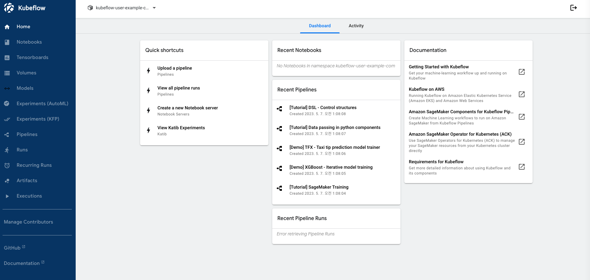Screen dimensions: 590x280
Task: Click the Pipelines sidebar icon
Action: click(x=7, y=135)
